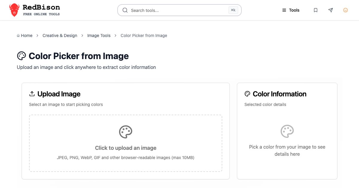Screen dimensions: 359x188
Task: Click the 'JPEG, PNG, WebP, GIF' format note
Action: (x=126, y=158)
